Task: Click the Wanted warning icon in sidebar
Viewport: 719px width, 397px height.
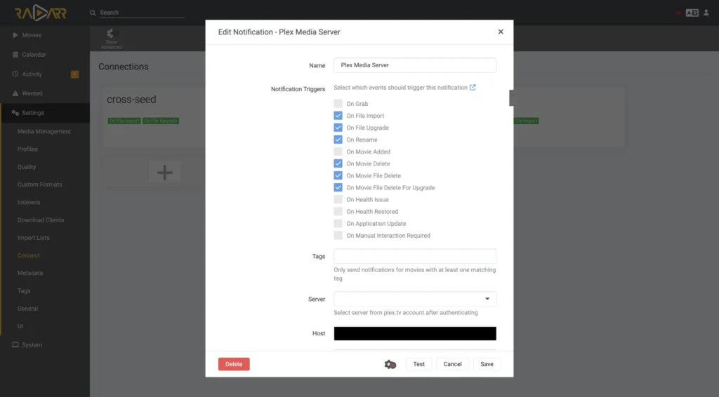Action: pyautogui.click(x=15, y=93)
